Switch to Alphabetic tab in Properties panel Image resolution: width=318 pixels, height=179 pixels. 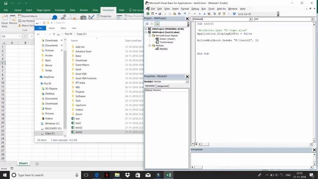(x=150, y=86)
